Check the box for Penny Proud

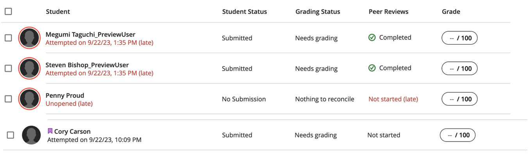(x=8, y=99)
